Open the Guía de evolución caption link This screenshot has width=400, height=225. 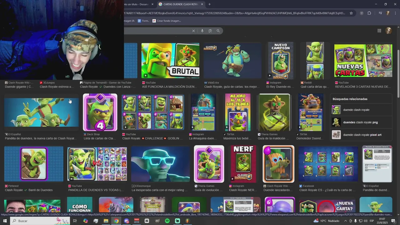coord(208,190)
